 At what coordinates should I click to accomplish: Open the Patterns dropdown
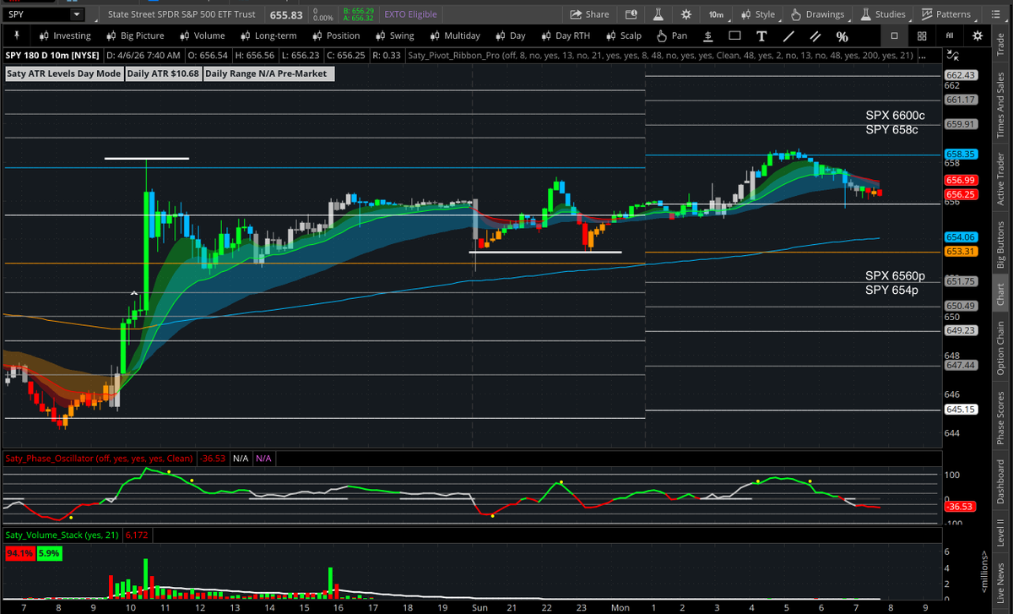click(x=945, y=14)
